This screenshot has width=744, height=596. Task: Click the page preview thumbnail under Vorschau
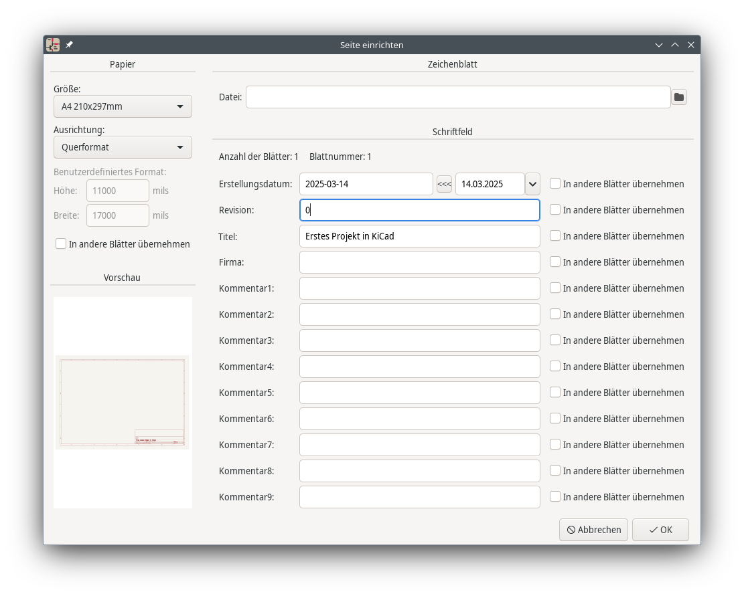tap(123, 402)
